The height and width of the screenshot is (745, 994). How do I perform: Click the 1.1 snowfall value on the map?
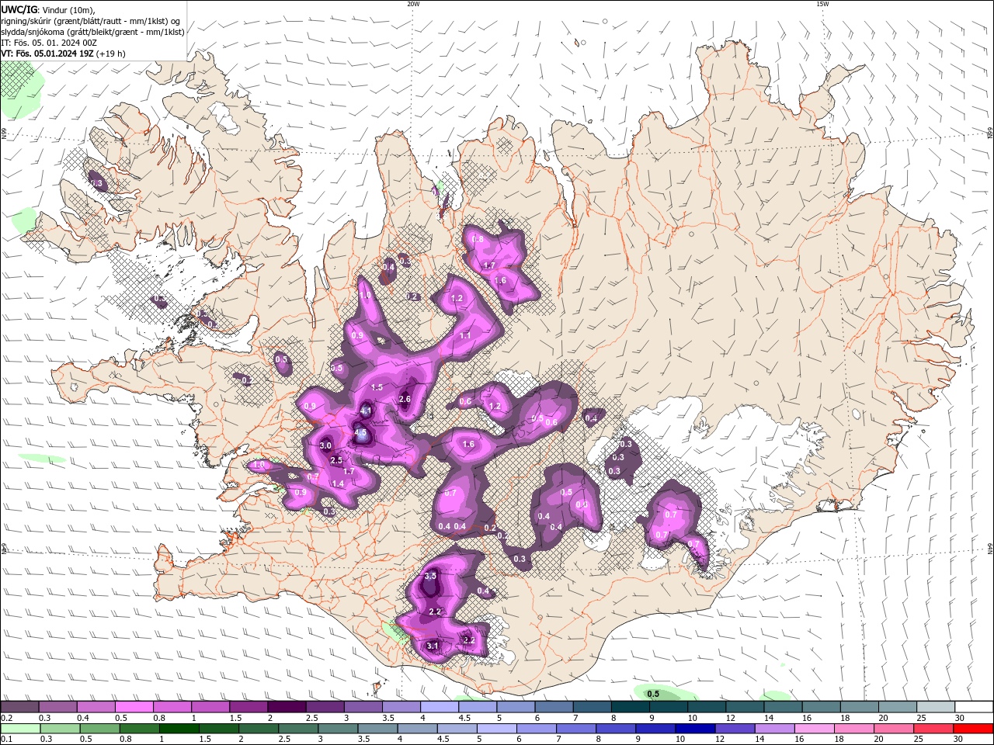coord(465,335)
